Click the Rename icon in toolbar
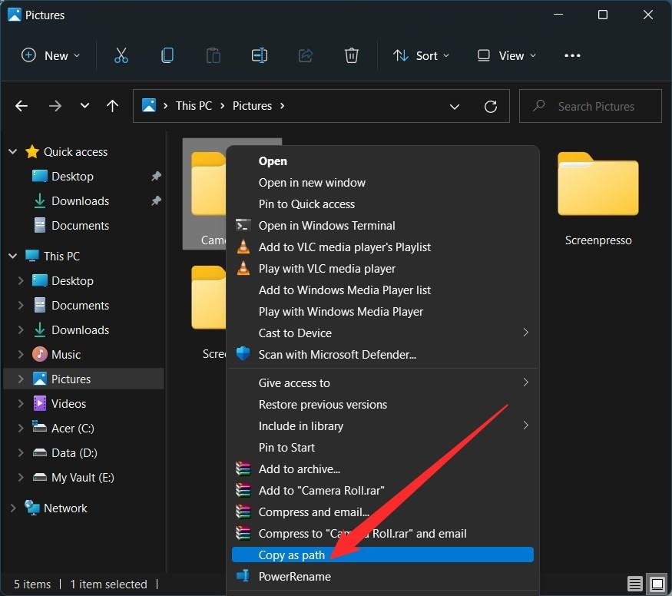This screenshot has width=672, height=596. (x=260, y=55)
